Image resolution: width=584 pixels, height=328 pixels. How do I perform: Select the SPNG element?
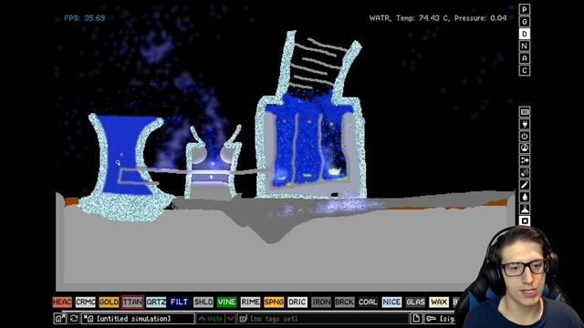[x=274, y=302]
